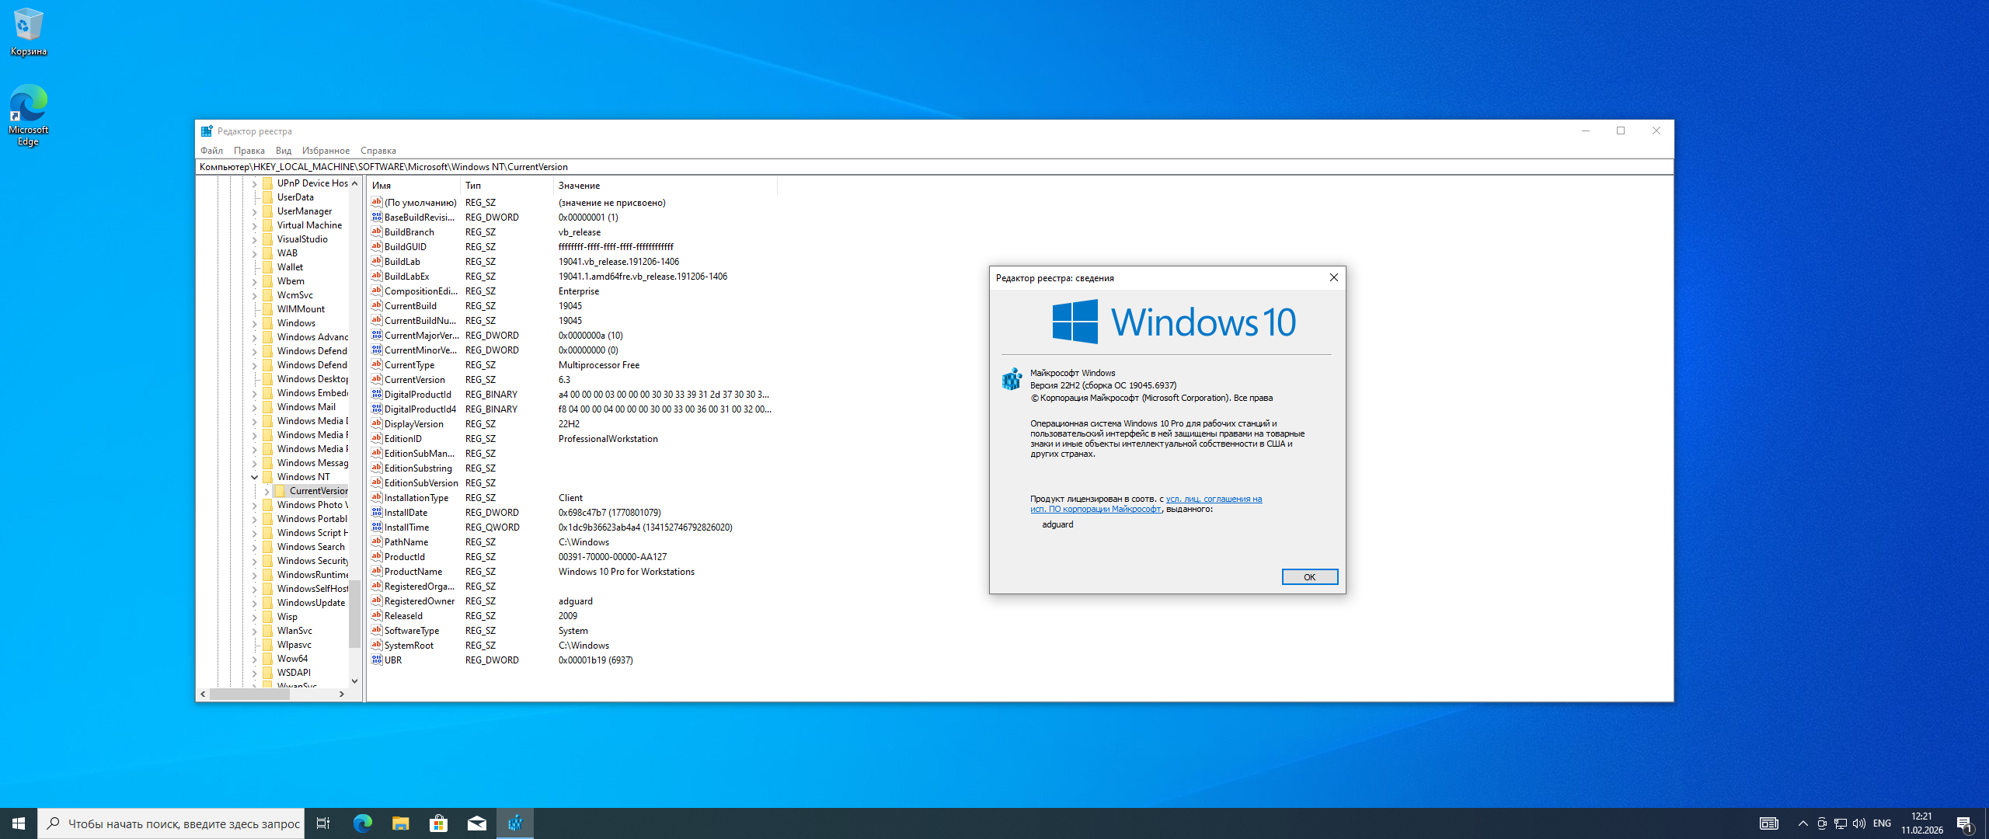Expand the WindowsUpdate key node
1989x839 pixels.
254,603
